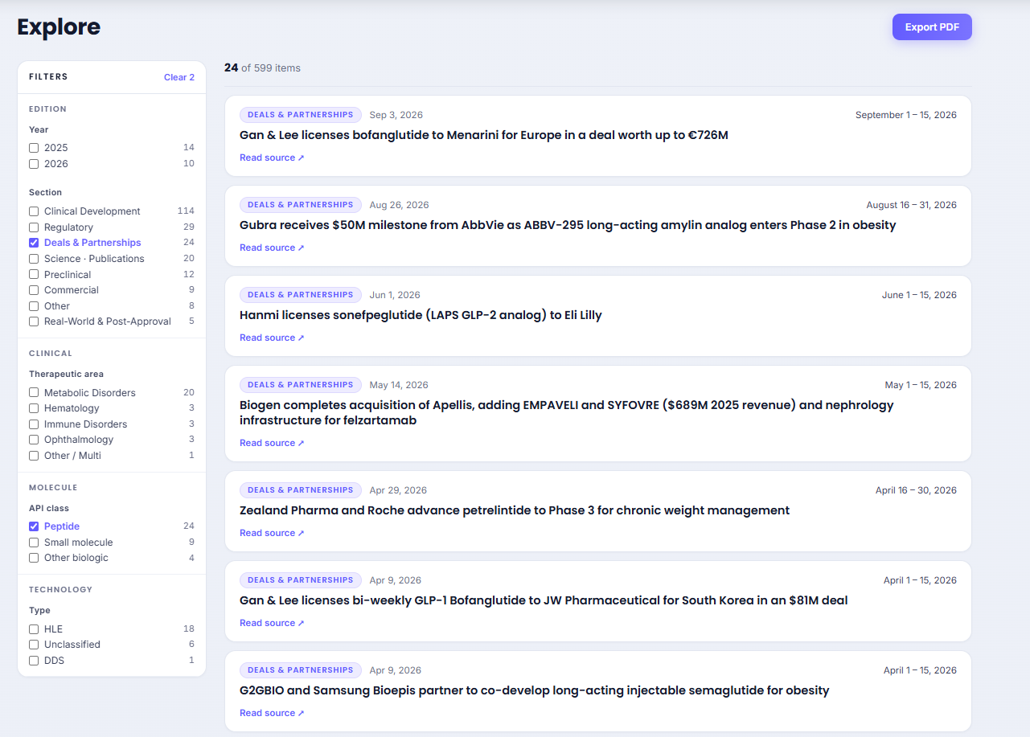Open Read source for Zealand Roche petrelintide
Viewport: 1030px width, 737px height.
272,533
